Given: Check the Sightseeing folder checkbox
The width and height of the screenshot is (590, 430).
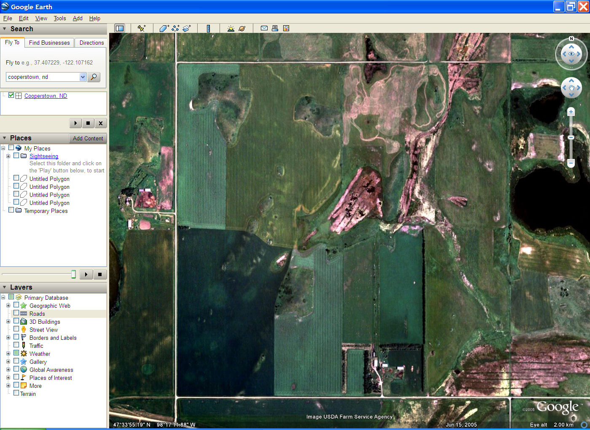Looking at the screenshot, I should pos(16,156).
